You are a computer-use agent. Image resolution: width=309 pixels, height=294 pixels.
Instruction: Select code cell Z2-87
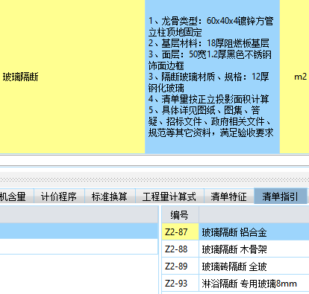point(180,231)
